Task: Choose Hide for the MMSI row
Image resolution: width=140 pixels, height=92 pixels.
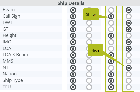Action: coord(129,61)
